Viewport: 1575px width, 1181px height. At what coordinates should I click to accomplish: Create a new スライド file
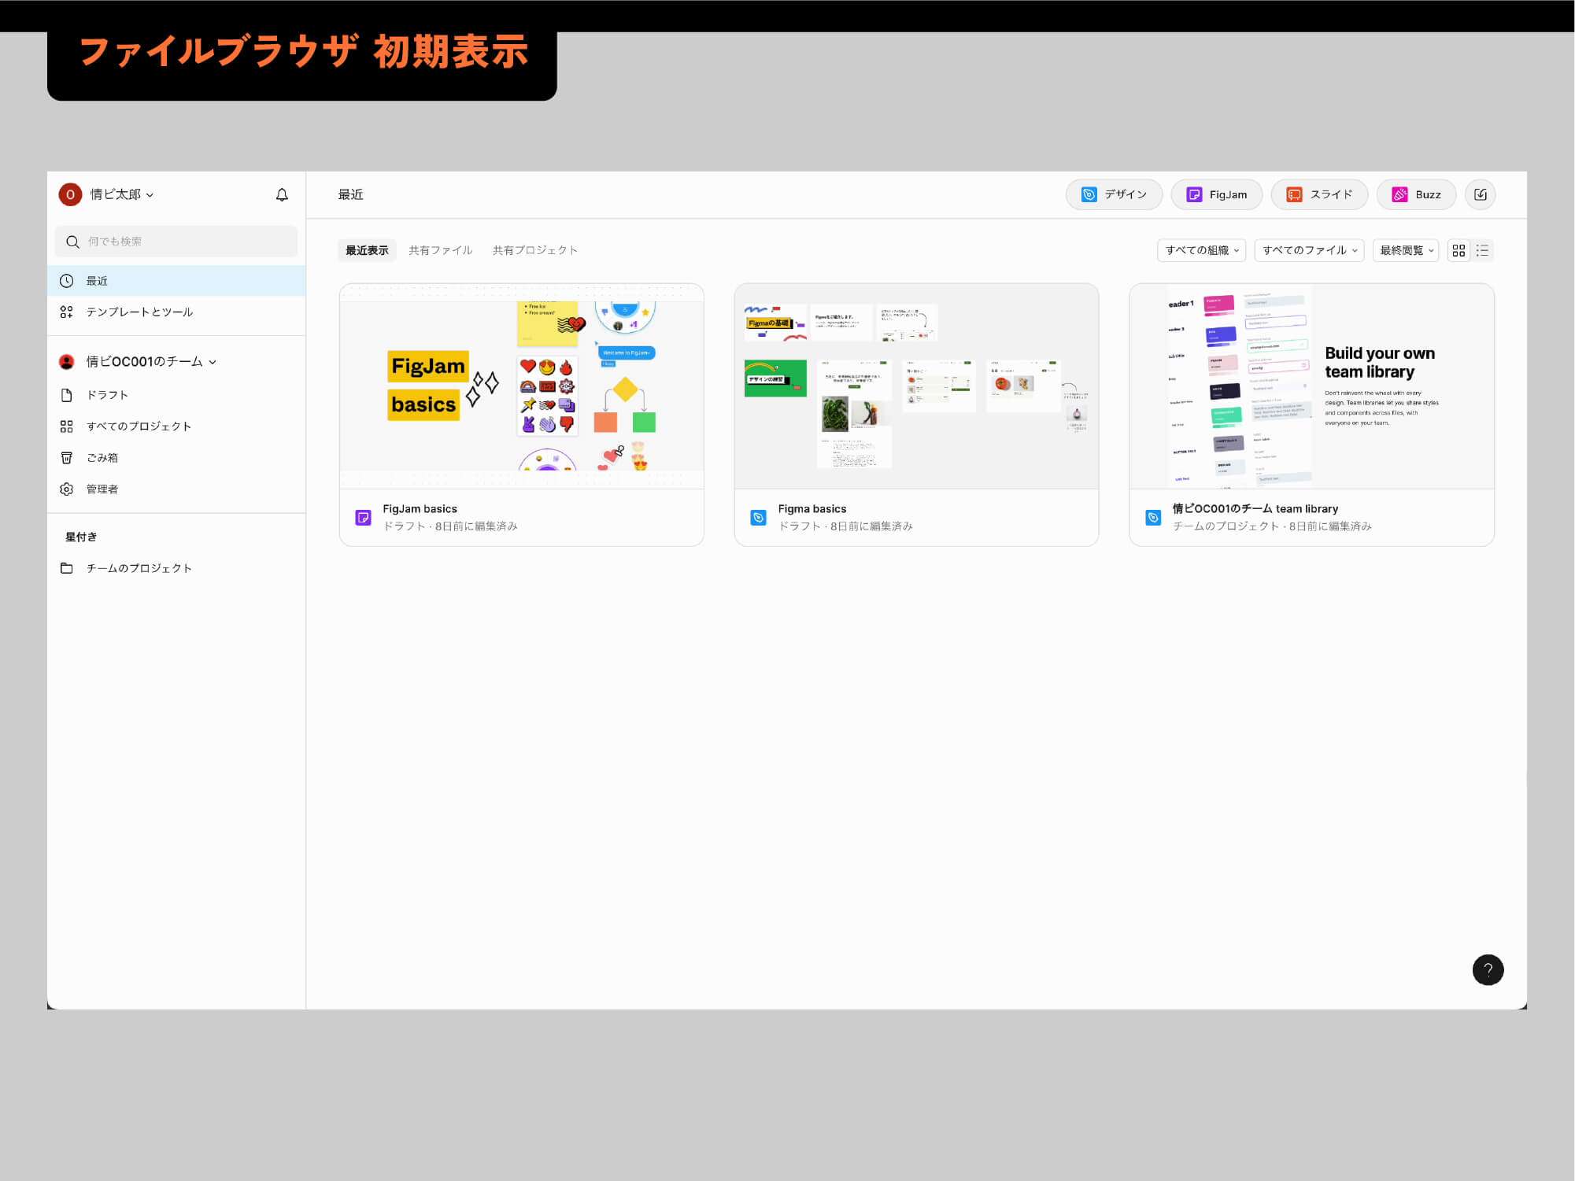tap(1319, 194)
